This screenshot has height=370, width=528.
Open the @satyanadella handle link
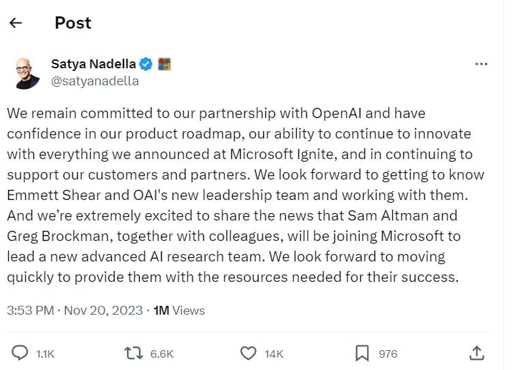click(x=95, y=81)
